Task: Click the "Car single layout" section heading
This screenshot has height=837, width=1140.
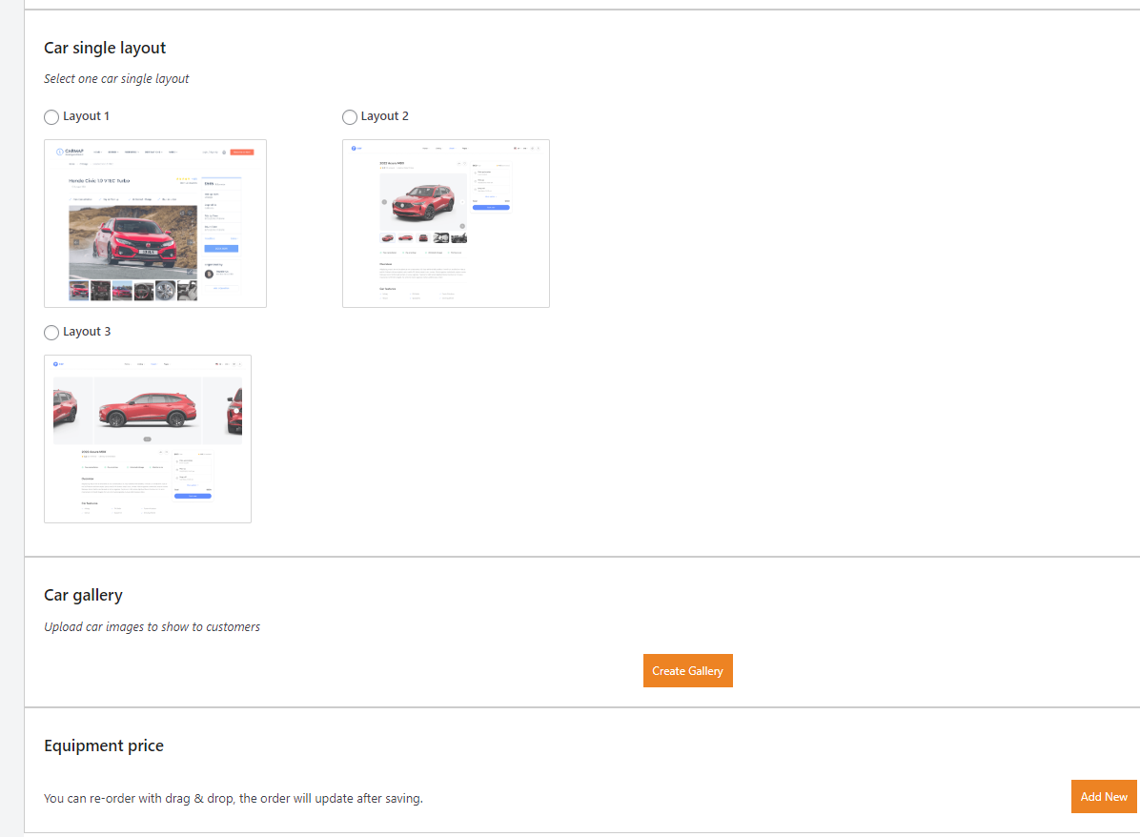Action: pos(105,48)
